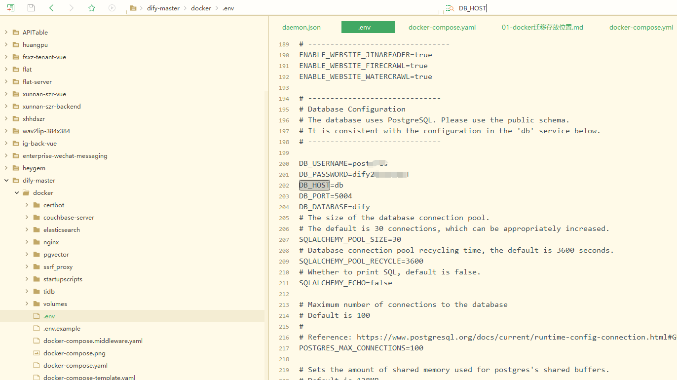Open docker-compose.png in file tree
The image size is (677, 380).
74,353
